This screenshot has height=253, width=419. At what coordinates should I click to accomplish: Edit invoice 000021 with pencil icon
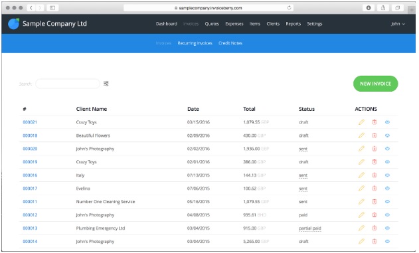[x=361, y=122]
